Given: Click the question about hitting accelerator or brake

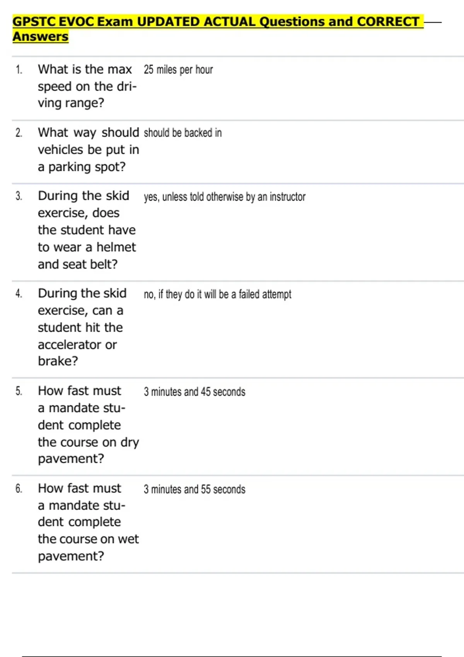Looking at the screenshot, I should (x=82, y=327).
